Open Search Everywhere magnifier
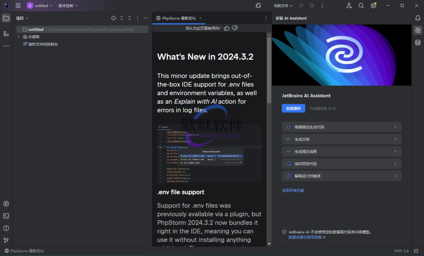The image size is (424, 256). (x=361, y=5)
